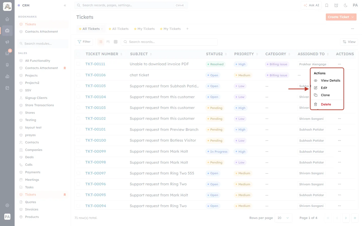The width and height of the screenshot is (362, 226).
Task: Choose Delete in the Actions menu
Action: coord(327,104)
